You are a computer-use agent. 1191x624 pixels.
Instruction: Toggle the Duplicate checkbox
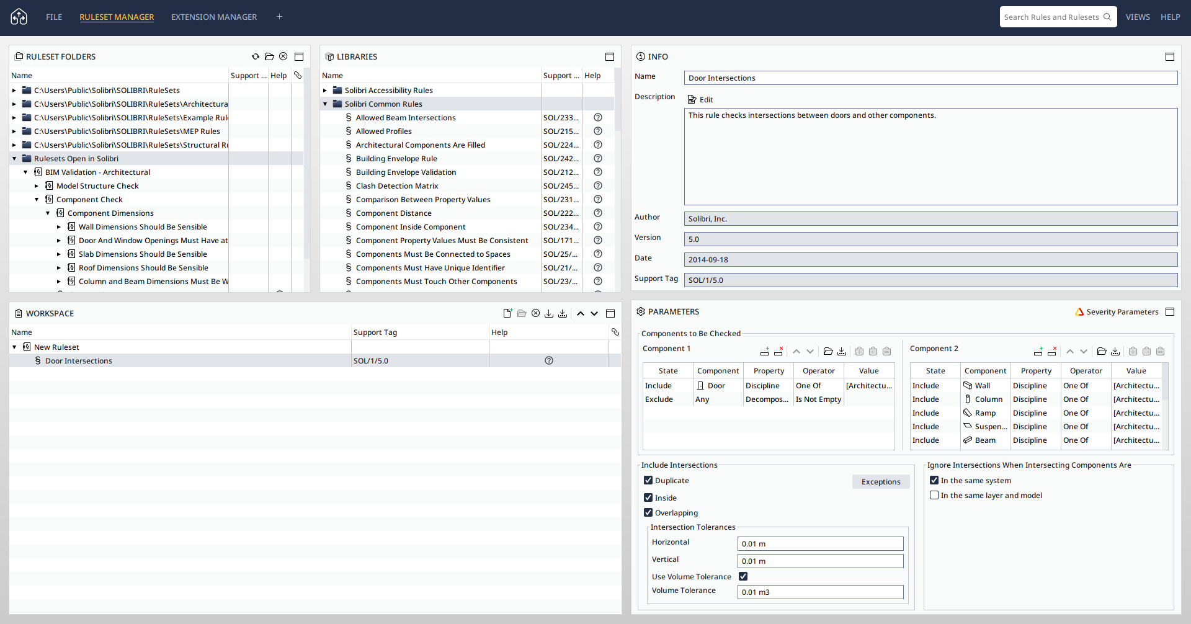tap(648, 480)
